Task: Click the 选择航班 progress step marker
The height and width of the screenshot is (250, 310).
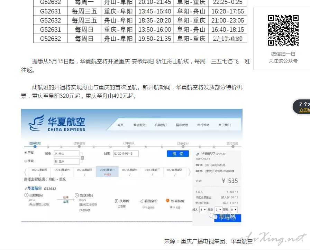Action: coord(35,147)
